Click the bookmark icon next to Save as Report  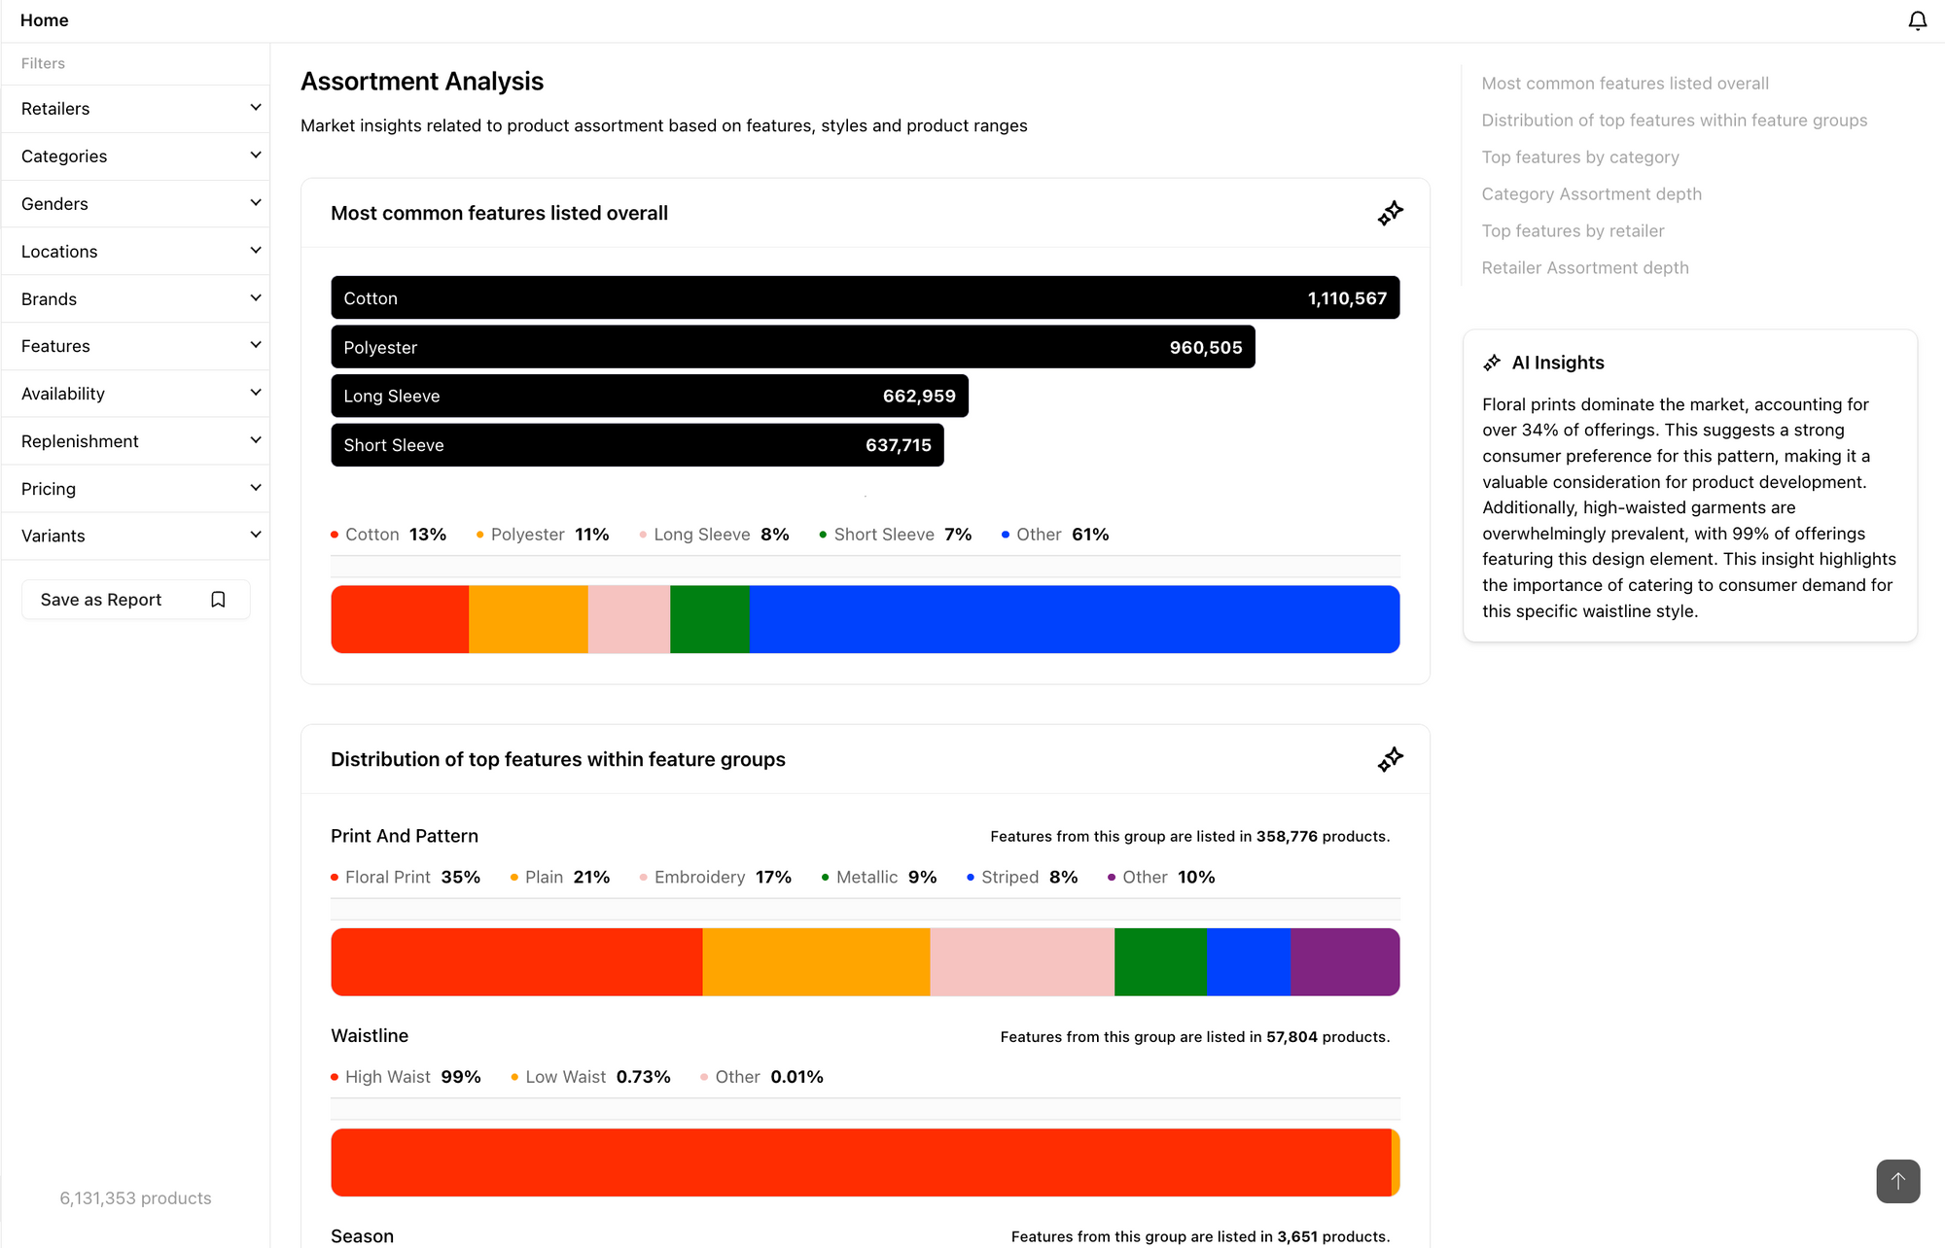click(220, 599)
